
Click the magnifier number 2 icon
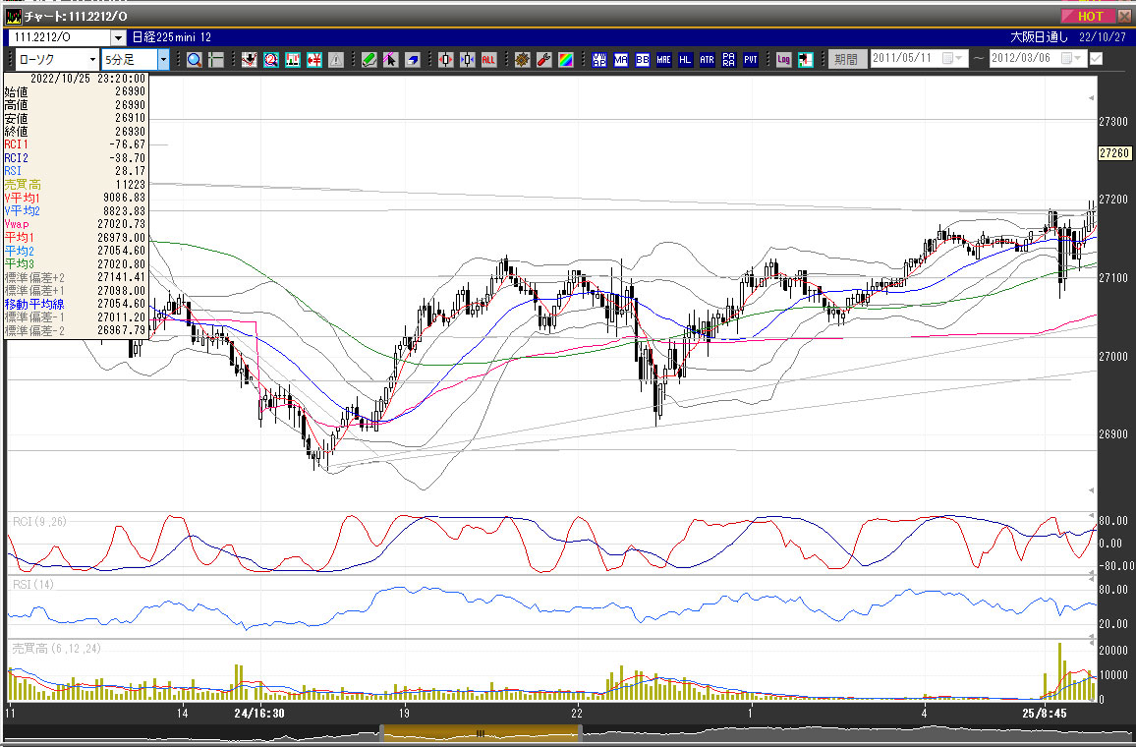click(271, 59)
